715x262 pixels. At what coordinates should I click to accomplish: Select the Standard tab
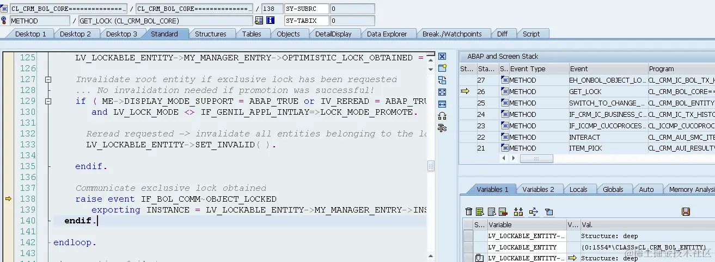[164, 34]
